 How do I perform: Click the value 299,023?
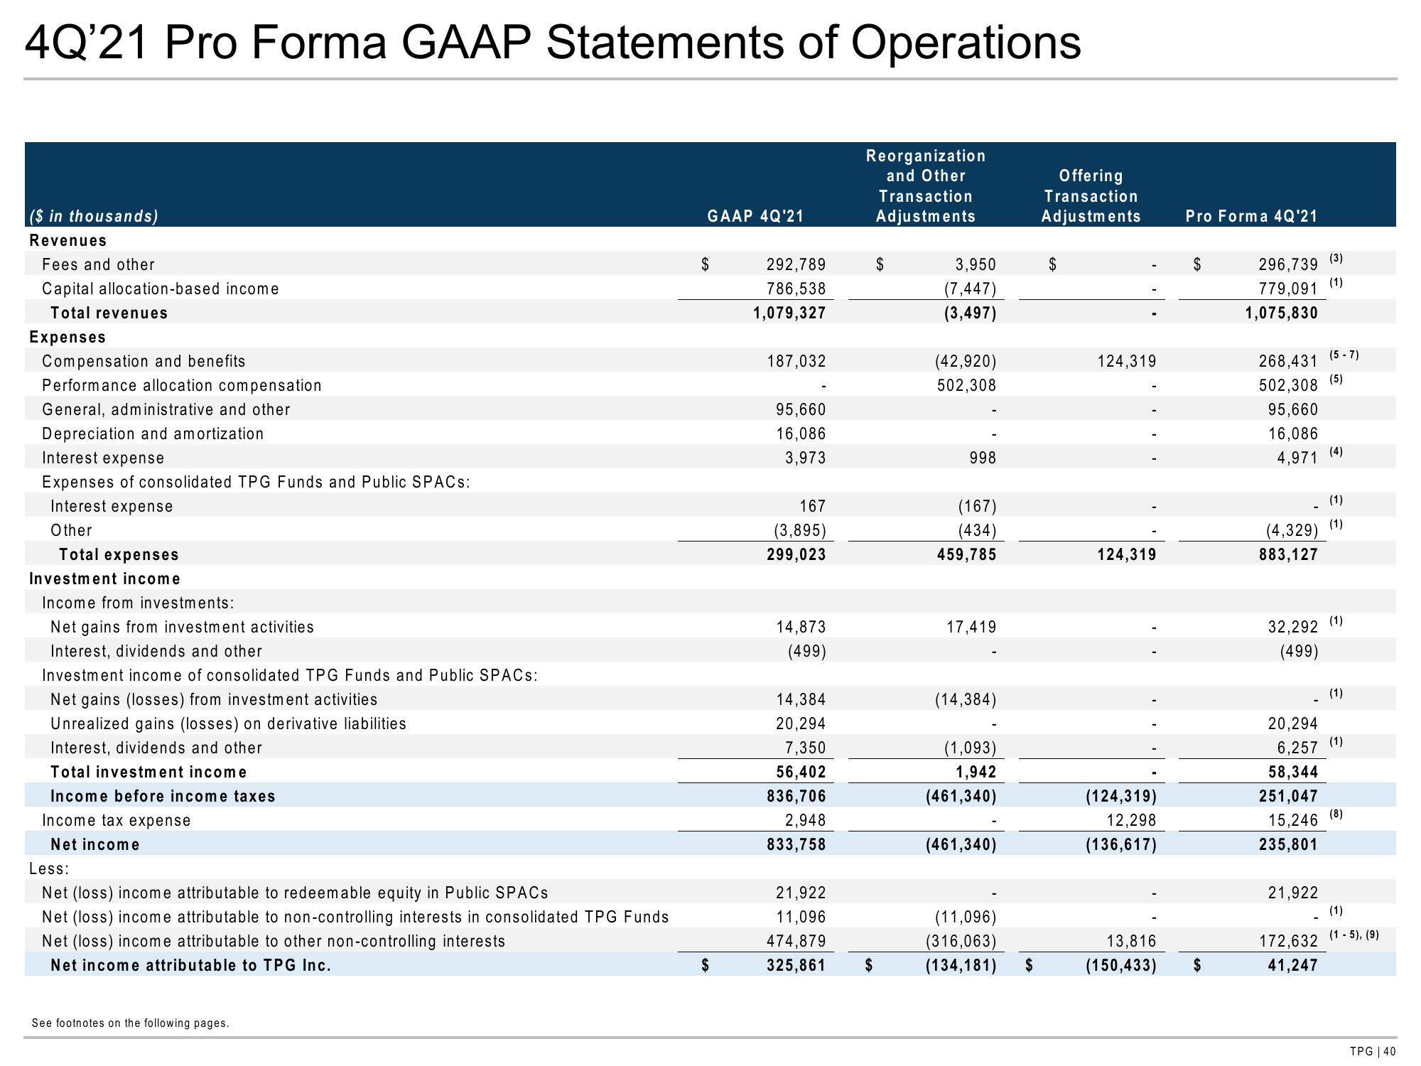796,554
